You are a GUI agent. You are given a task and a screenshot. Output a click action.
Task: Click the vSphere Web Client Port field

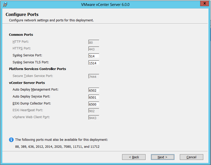tap(94, 118)
